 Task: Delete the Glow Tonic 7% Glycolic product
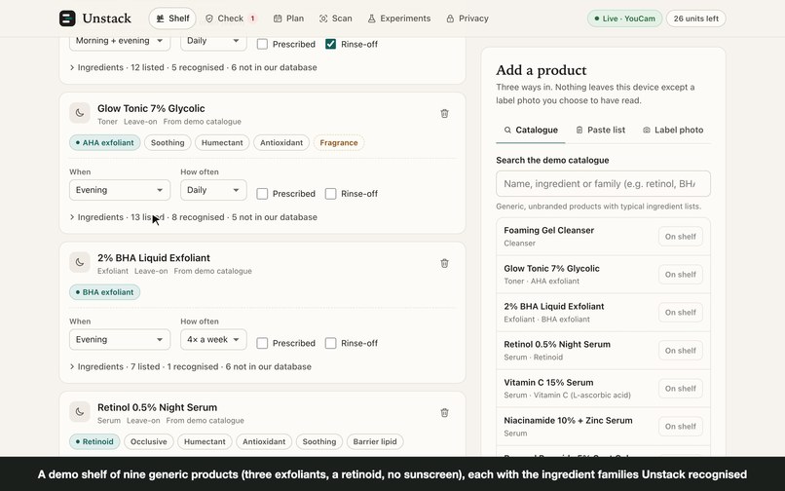pos(444,114)
